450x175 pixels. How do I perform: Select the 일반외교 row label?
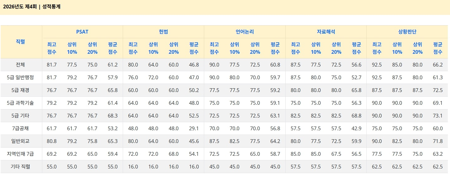point(21,141)
